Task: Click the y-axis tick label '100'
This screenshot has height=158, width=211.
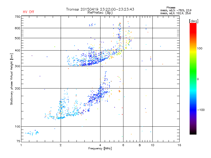Action: click(17, 127)
